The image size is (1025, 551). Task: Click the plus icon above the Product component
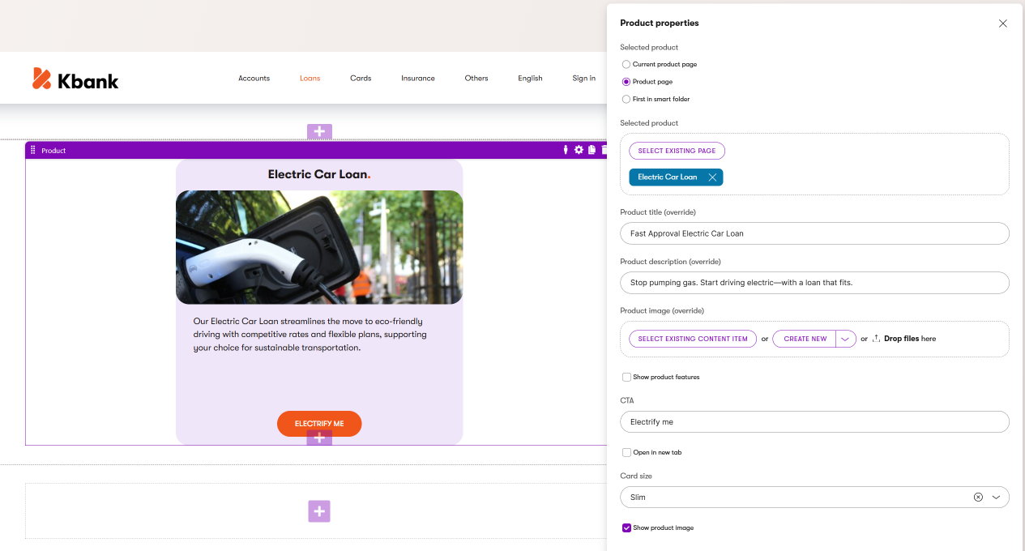tap(318, 131)
